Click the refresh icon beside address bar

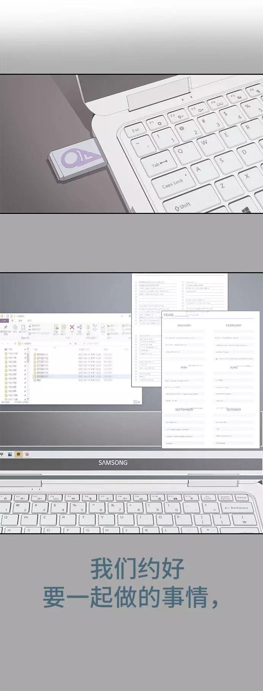[75, 343]
